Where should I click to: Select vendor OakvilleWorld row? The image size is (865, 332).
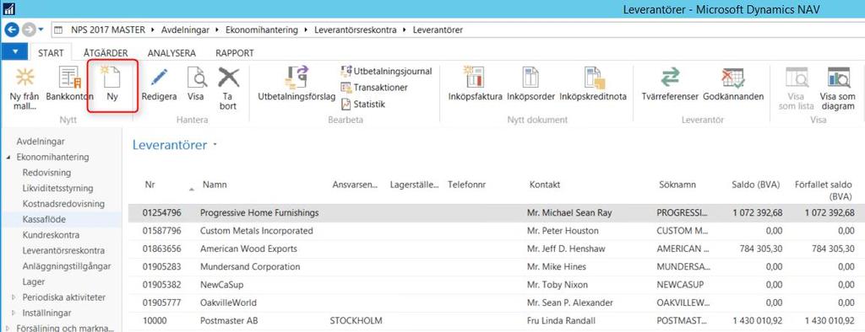(497, 303)
